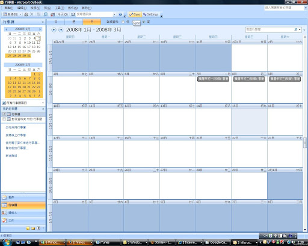Click the 今天 (Today) toolbar button
308x246 pixels.
click(x=63, y=14)
